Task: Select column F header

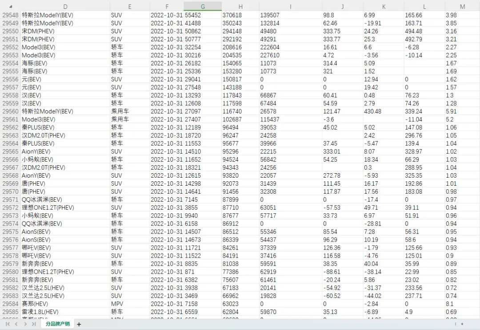Action: [x=167, y=6]
